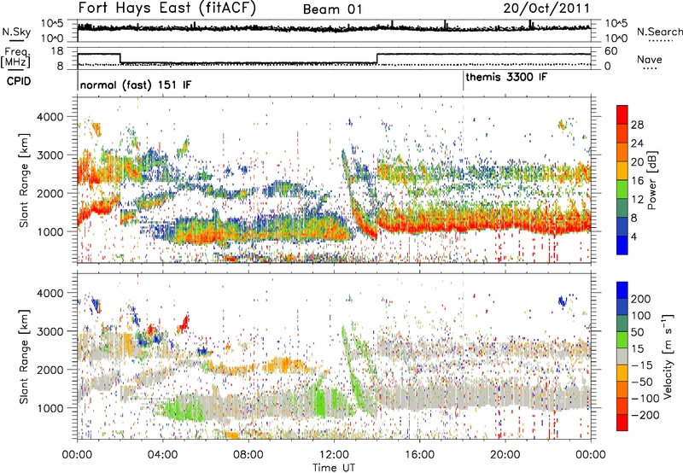Pick the velocity colorbar segment above 200
Screen dimensions: 683x473
tap(622, 290)
